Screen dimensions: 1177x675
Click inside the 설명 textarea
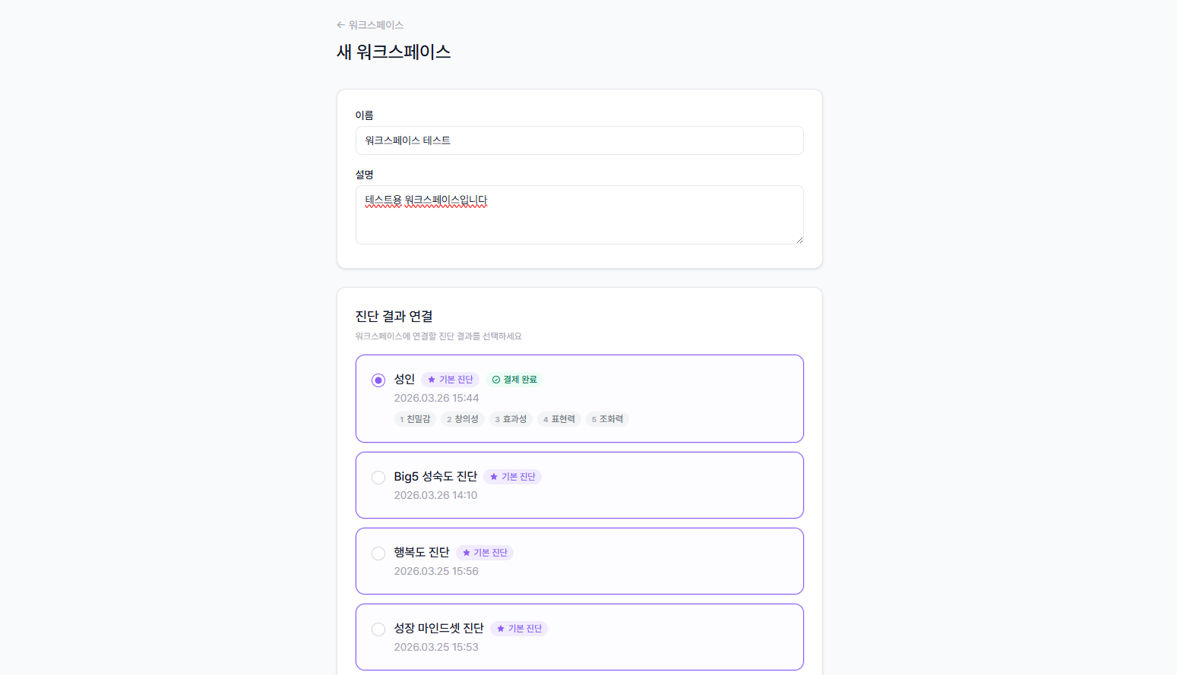579,215
